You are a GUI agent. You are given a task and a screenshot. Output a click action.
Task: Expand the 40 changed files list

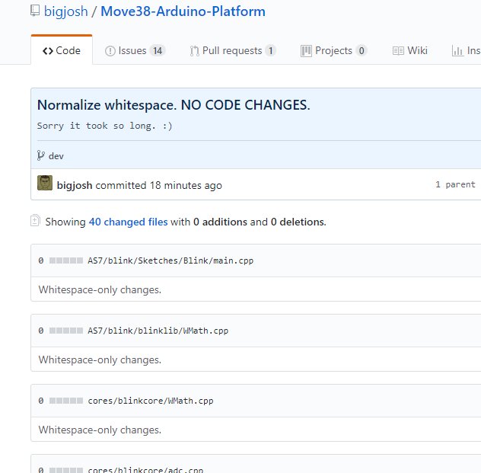(x=128, y=222)
